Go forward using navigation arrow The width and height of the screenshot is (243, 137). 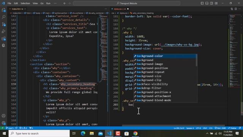(x=69, y=3)
